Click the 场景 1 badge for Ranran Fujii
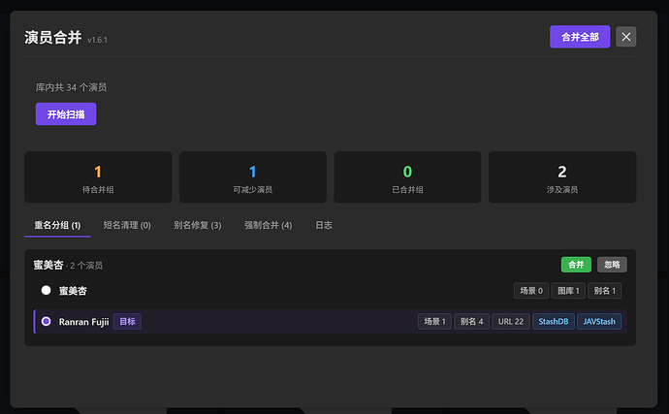The height and width of the screenshot is (414, 669). coord(434,321)
